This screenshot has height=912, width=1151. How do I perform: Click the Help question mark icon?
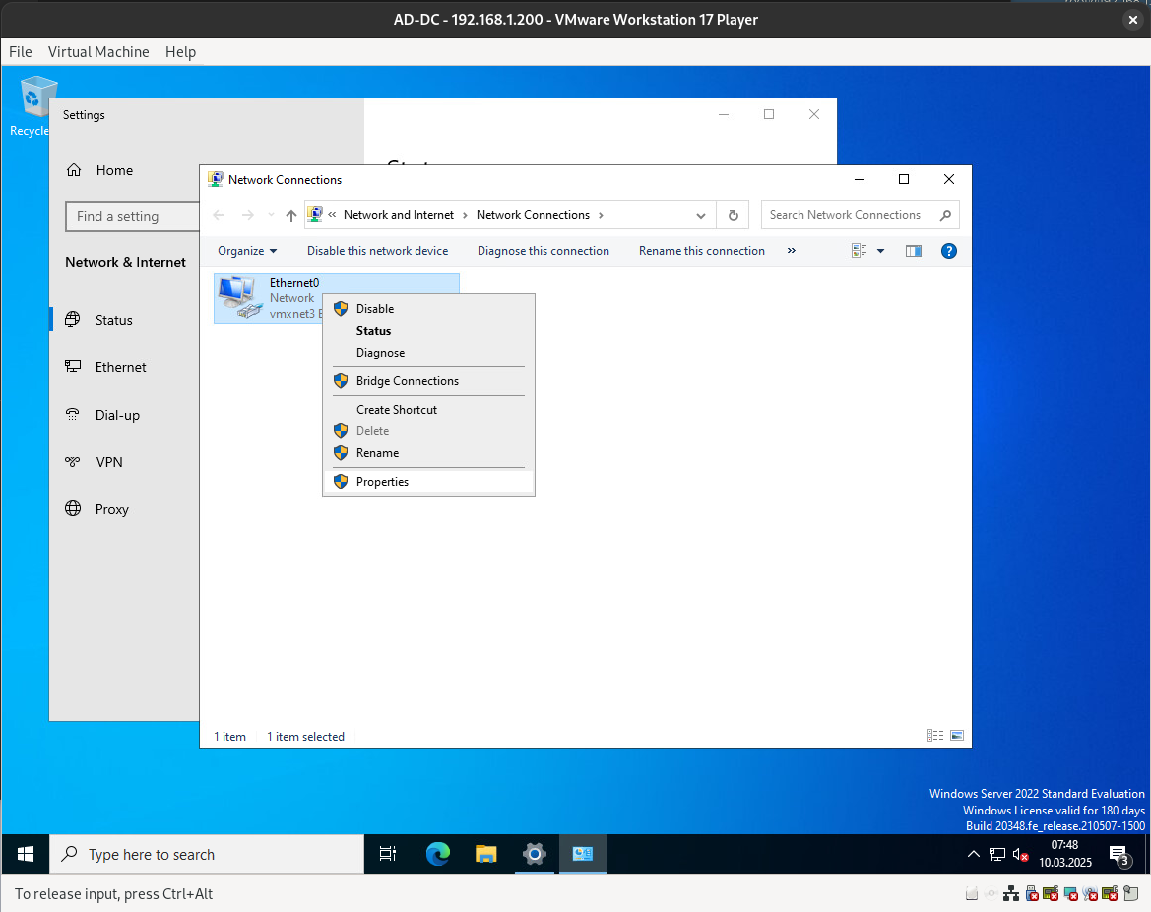point(949,251)
